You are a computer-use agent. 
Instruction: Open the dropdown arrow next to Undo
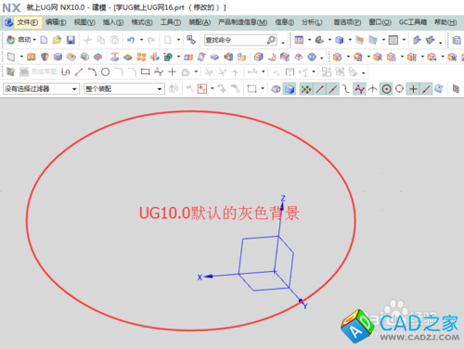tap(141, 40)
